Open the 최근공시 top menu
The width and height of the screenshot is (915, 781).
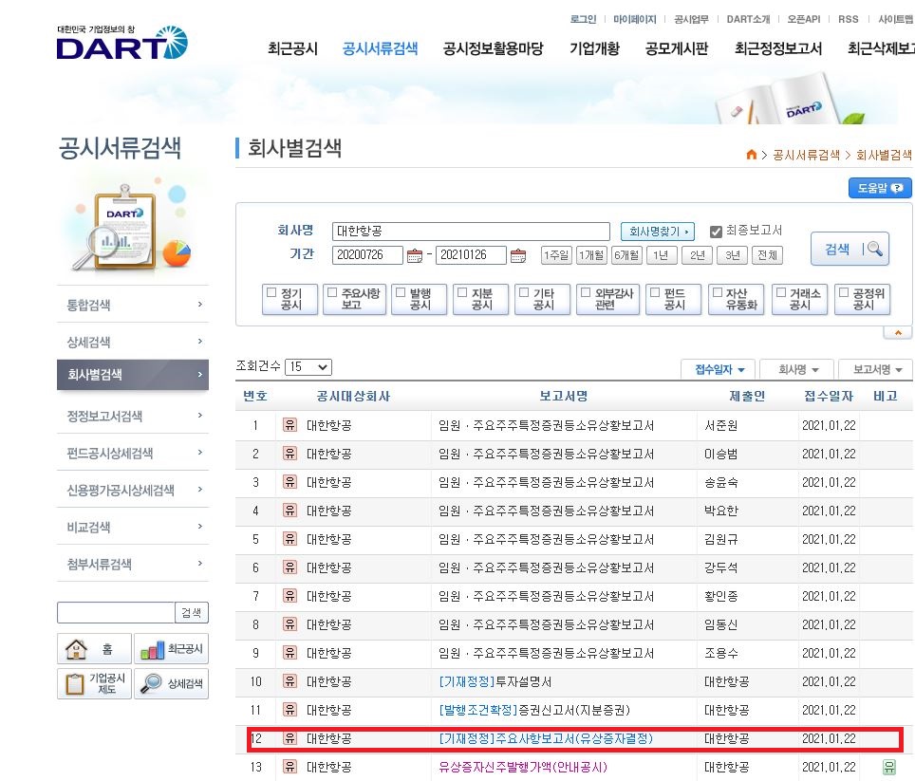click(293, 49)
